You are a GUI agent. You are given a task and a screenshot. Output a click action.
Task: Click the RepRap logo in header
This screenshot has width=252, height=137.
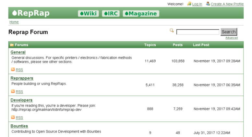(x=31, y=13)
